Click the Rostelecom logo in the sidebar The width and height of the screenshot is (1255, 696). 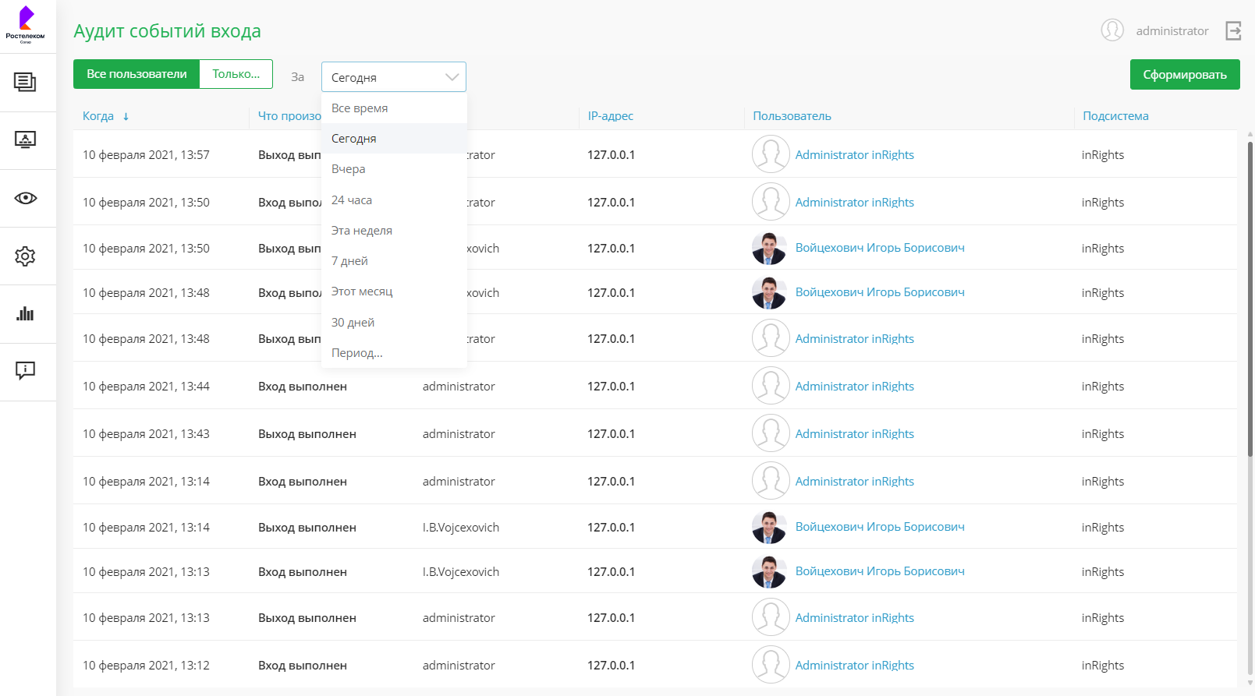click(x=25, y=24)
